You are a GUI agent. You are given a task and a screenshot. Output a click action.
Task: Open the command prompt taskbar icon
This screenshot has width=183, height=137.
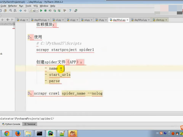(39, 134)
